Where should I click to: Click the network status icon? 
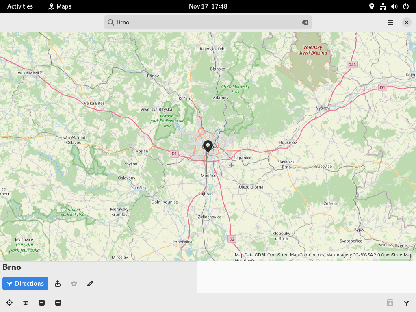pos(383,6)
